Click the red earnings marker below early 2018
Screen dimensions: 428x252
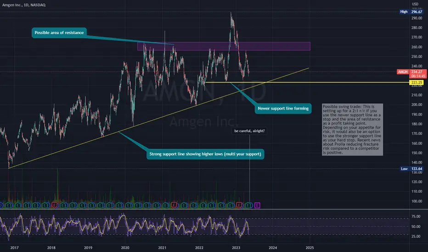pyautogui.click(x=55, y=205)
